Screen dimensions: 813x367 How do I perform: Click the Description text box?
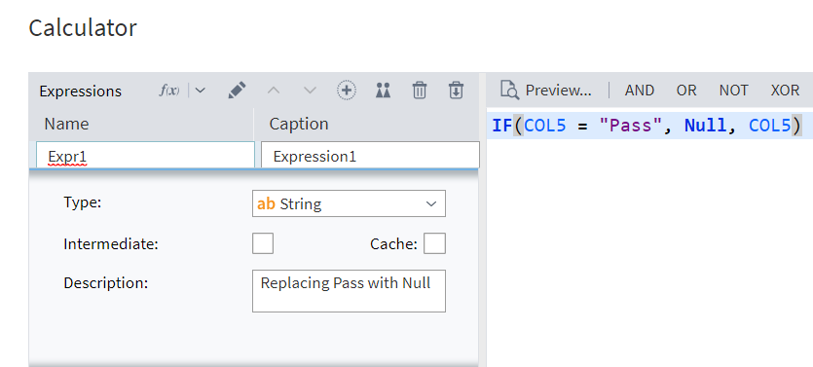click(x=349, y=291)
